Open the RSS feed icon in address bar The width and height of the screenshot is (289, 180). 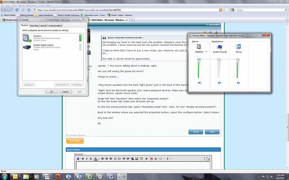220,10
